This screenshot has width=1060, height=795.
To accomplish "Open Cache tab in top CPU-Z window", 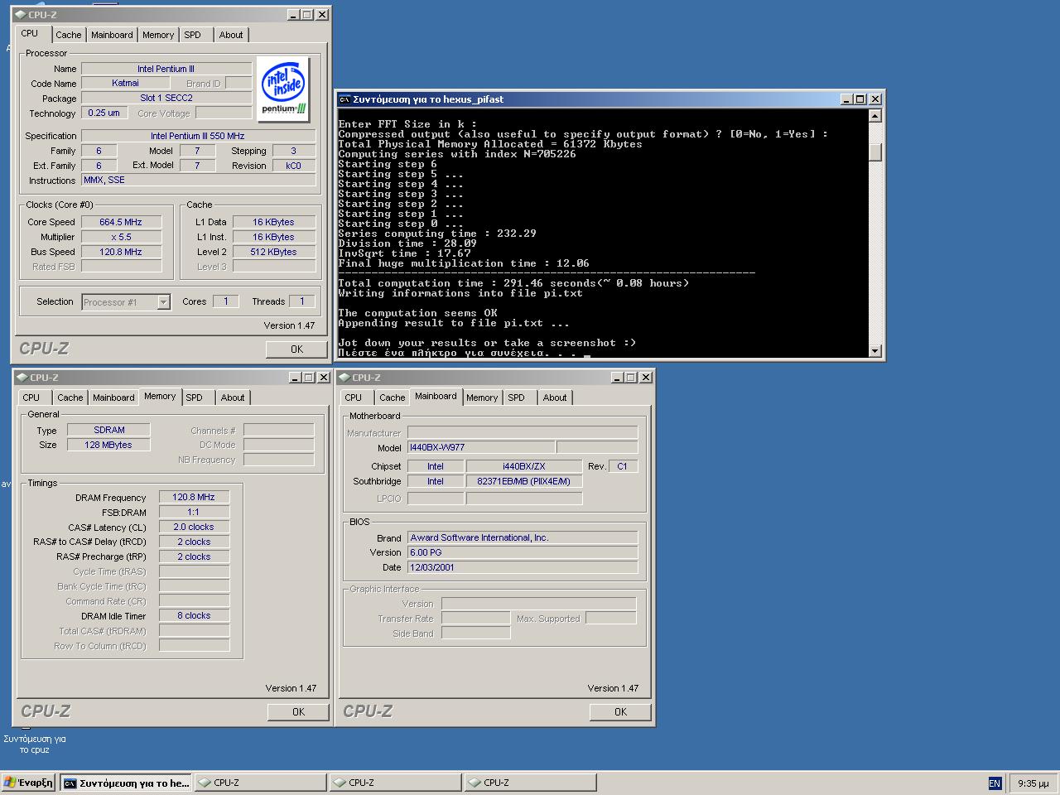I will coord(69,35).
